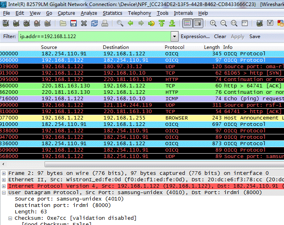Open the Statistics menu
Image resolution: width=284 pixels, height=225 pixels.
[112, 13]
